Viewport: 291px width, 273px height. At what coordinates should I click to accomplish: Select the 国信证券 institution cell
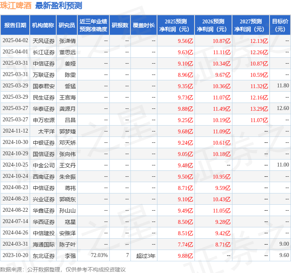coord(44,154)
